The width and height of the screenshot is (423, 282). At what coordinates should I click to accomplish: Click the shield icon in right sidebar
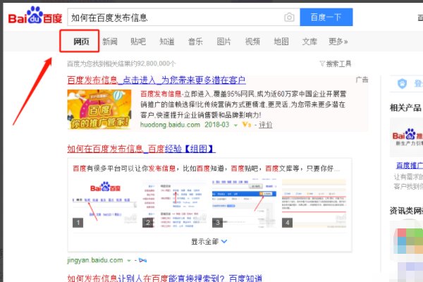403,83
